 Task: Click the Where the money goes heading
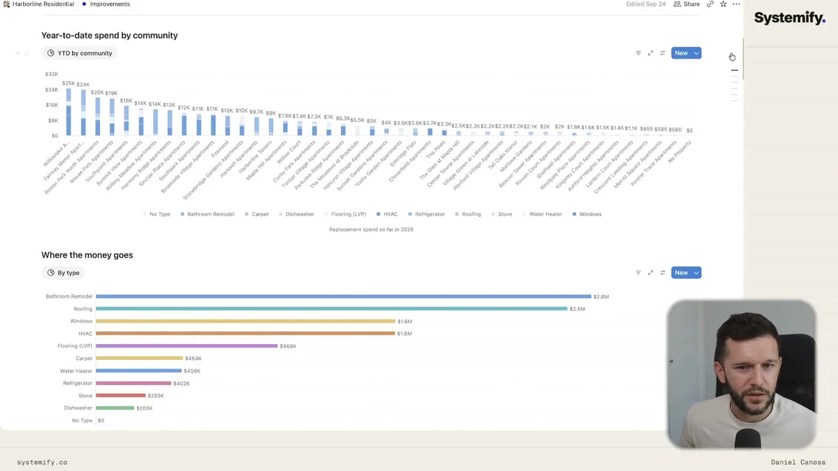pos(87,255)
